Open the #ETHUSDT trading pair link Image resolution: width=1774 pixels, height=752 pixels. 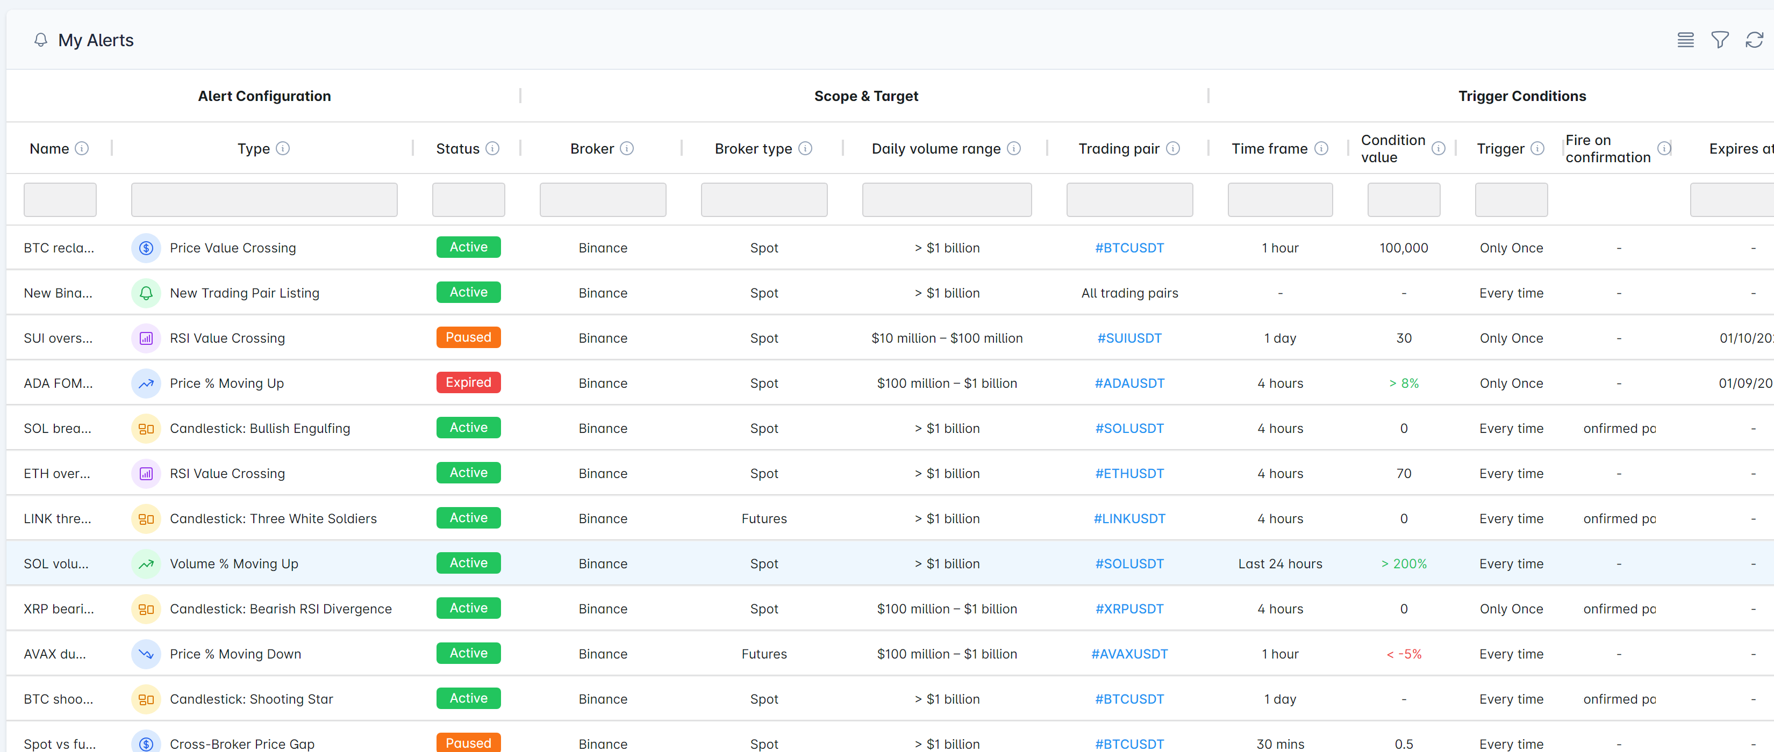pyautogui.click(x=1129, y=473)
